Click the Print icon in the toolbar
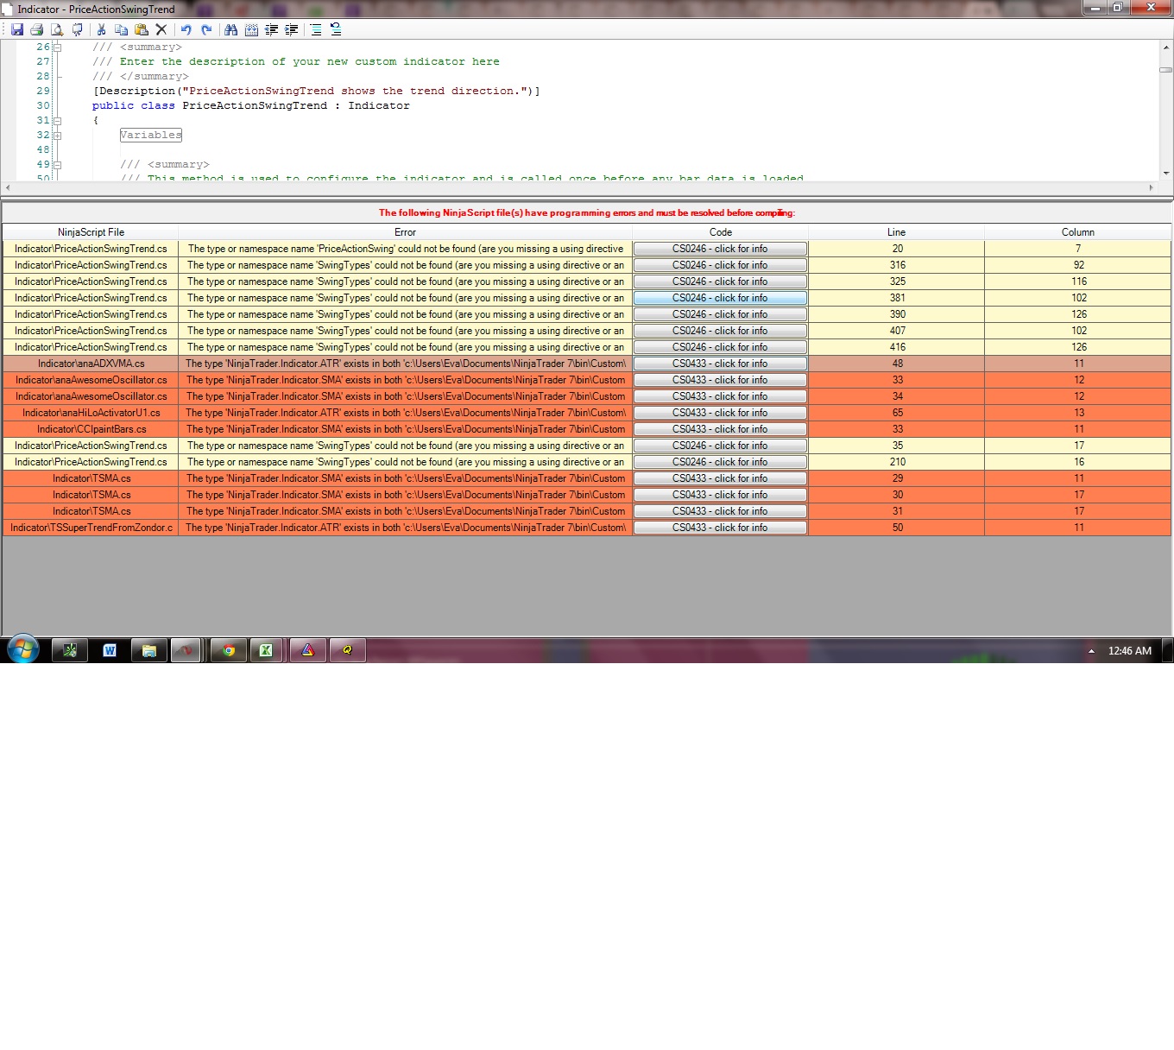 click(x=36, y=29)
